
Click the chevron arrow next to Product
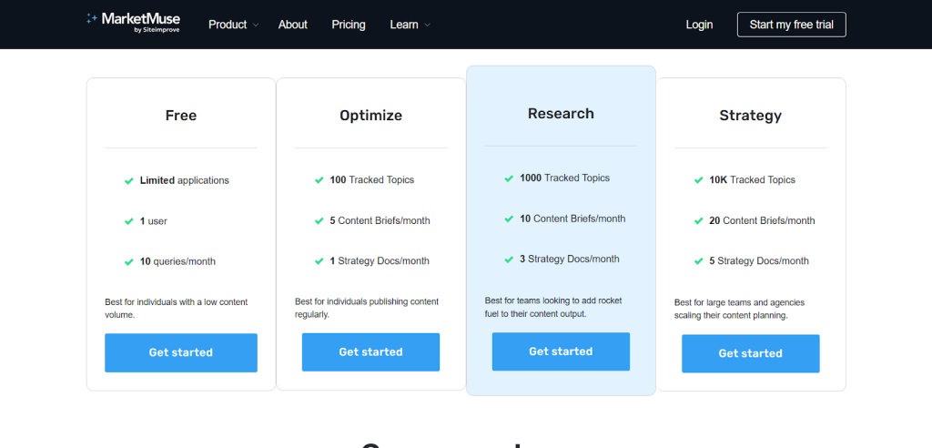click(x=256, y=25)
